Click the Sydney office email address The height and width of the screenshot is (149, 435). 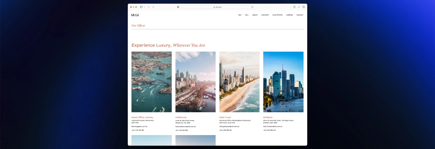(139, 127)
